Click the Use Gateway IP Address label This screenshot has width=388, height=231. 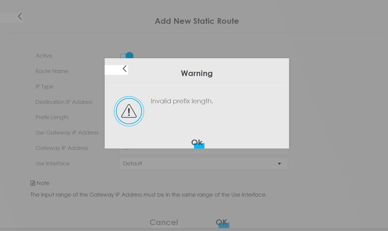click(67, 133)
